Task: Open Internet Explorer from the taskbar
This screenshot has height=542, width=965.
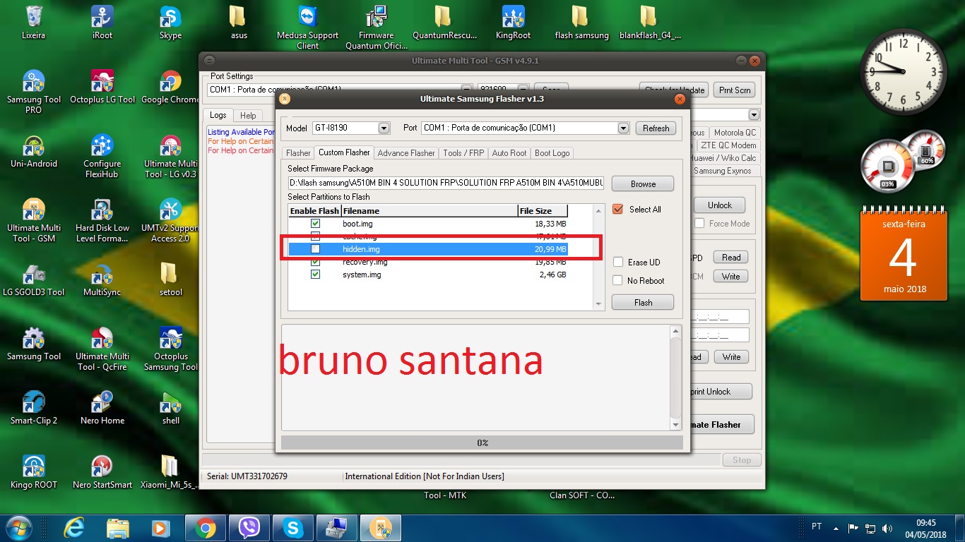Action: [74, 528]
